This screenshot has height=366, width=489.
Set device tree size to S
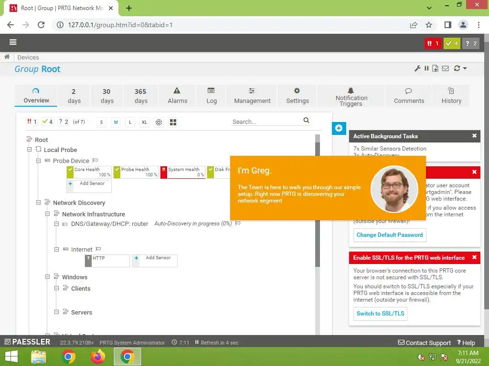(x=101, y=122)
